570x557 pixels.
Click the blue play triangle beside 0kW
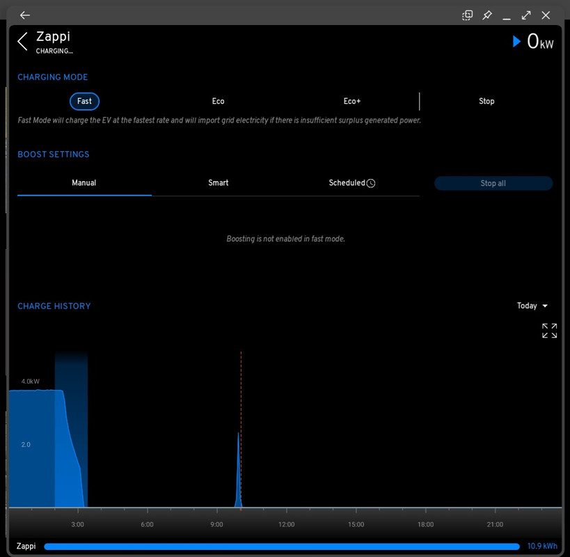coord(516,42)
